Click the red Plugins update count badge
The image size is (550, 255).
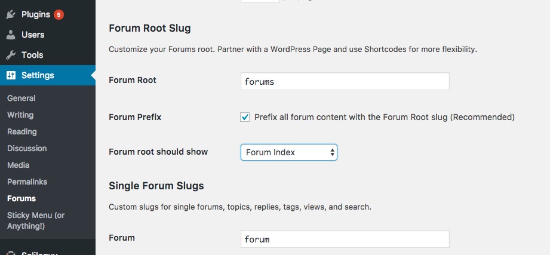tap(59, 14)
